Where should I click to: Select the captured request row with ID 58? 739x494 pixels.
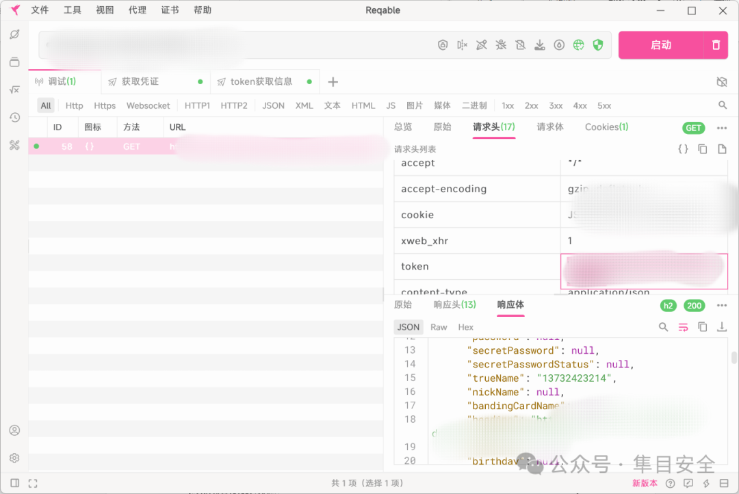pos(206,146)
